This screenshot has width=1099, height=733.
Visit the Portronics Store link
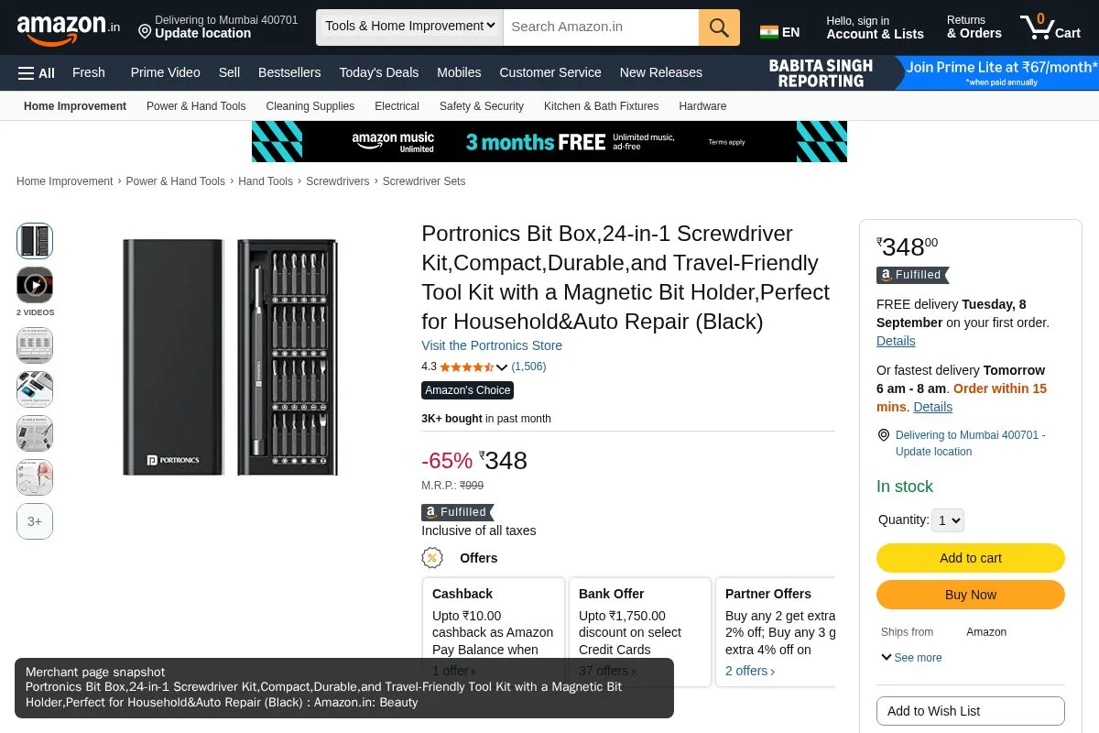click(492, 345)
